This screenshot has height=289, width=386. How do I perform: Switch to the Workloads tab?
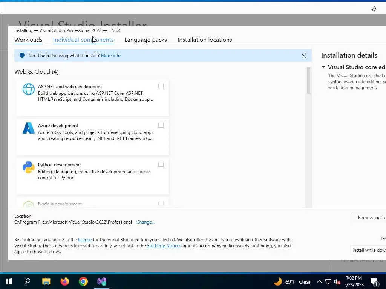(28, 40)
